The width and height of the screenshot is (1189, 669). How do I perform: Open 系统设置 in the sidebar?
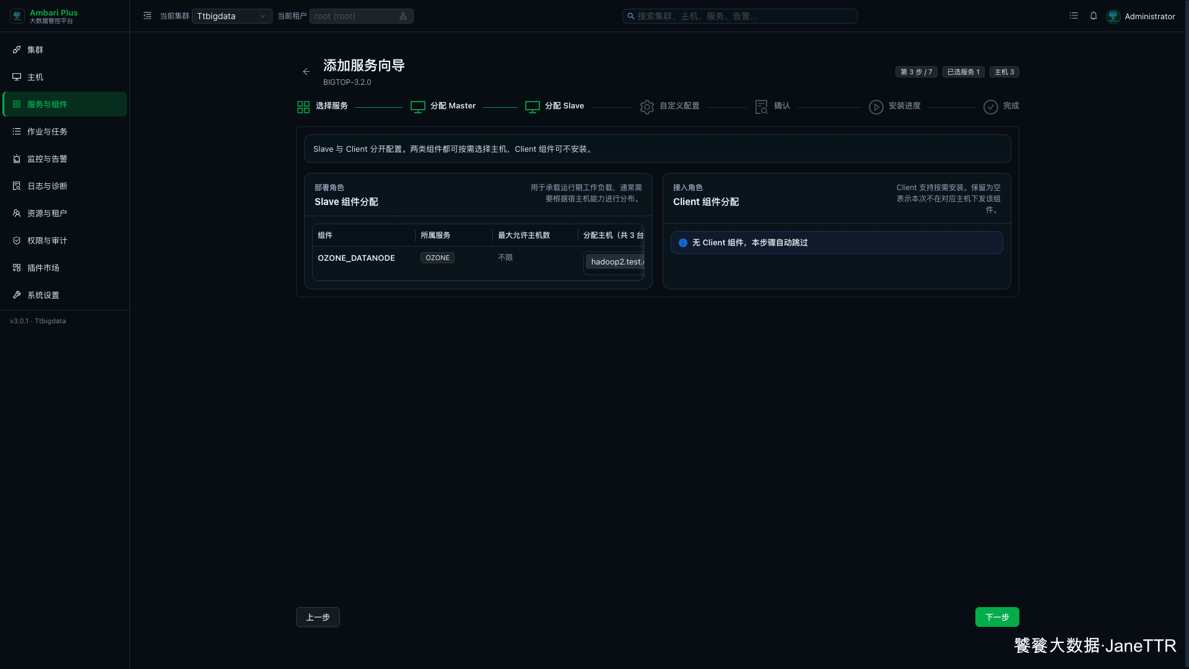[x=64, y=295]
